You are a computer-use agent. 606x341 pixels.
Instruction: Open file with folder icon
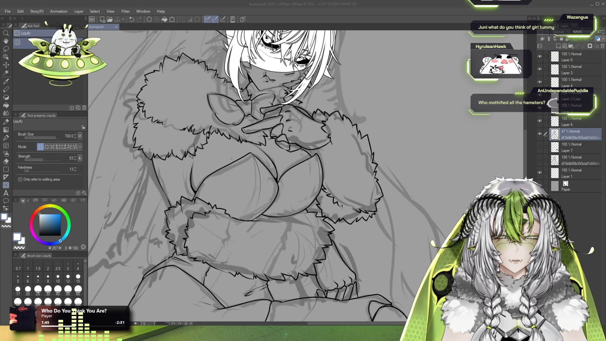pos(110,19)
